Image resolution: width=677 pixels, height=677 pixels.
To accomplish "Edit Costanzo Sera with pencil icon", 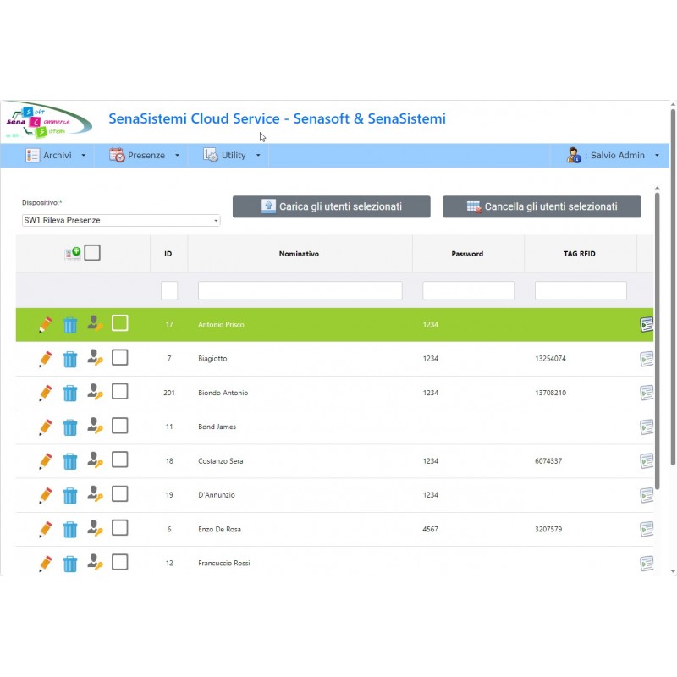I will [46, 460].
